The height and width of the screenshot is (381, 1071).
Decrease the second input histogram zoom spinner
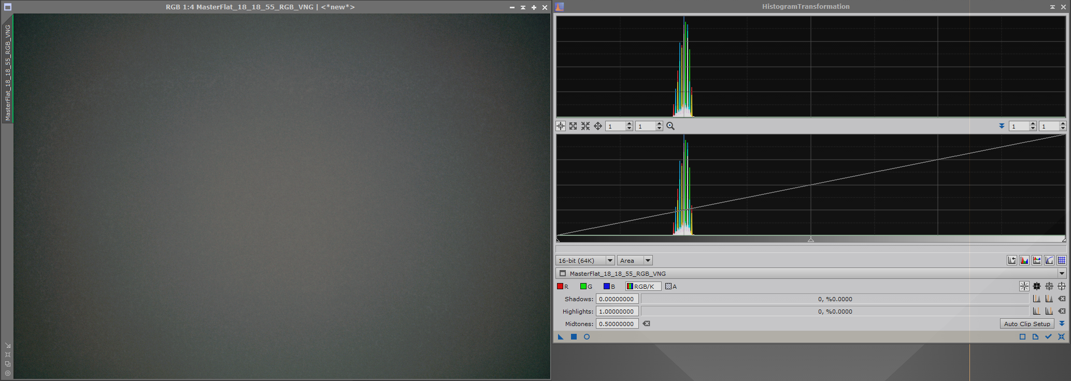(659, 128)
